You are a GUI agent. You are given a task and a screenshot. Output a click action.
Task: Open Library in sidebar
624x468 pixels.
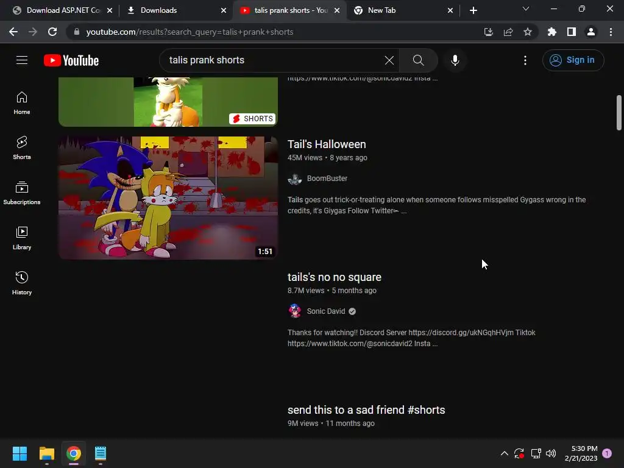22,238
